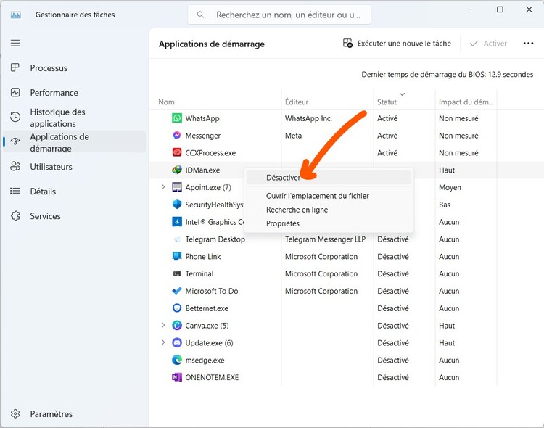Sort by the Éditeur column header
This screenshot has height=428, width=544.
point(297,102)
